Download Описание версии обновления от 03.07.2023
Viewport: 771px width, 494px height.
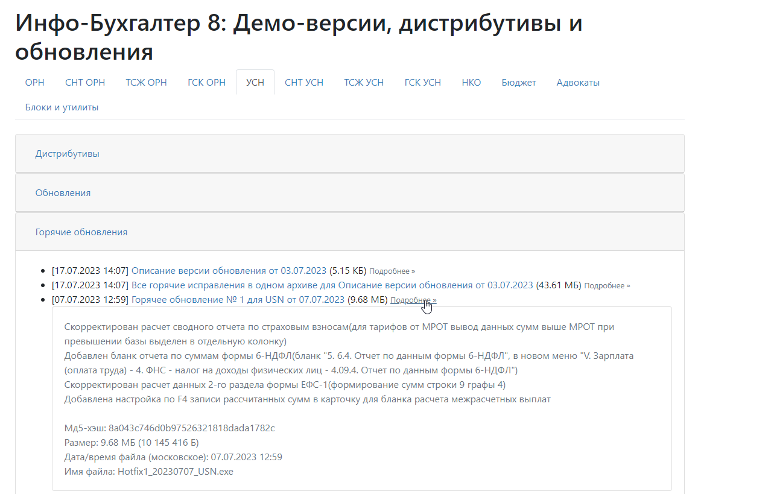click(x=229, y=271)
